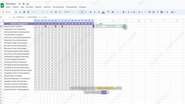The height and width of the screenshot is (104, 185).
Task: Create a filter with the funnel icon
Action: point(158,12)
